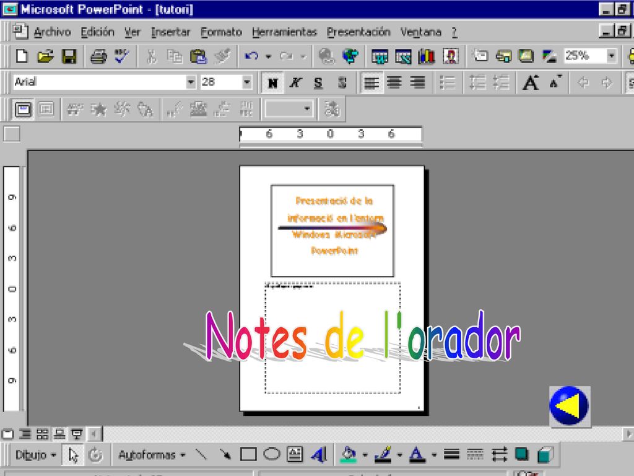Increase font size with the large A

point(531,83)
